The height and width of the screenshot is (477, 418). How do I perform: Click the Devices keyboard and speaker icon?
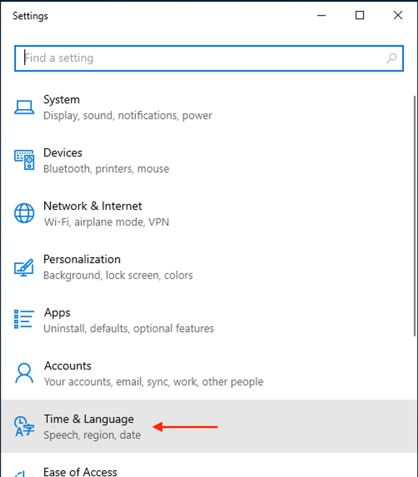[x=24, y=160]
